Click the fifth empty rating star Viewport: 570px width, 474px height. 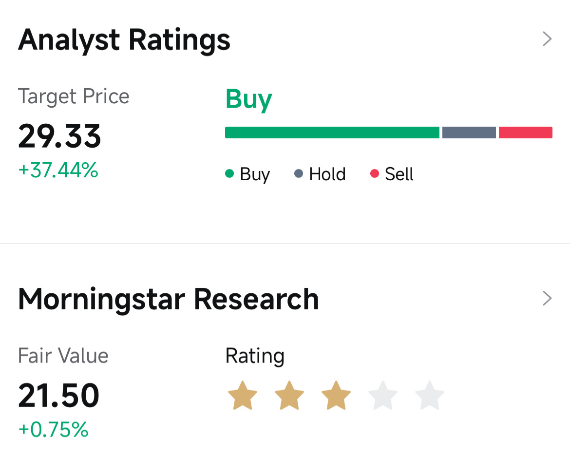(430, 396)
